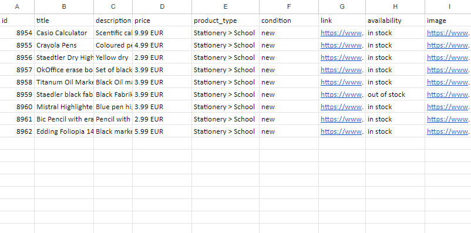Open the link for Casio Calculator
The width and height of the screenshot is (471, 233).
pos(342,33)
